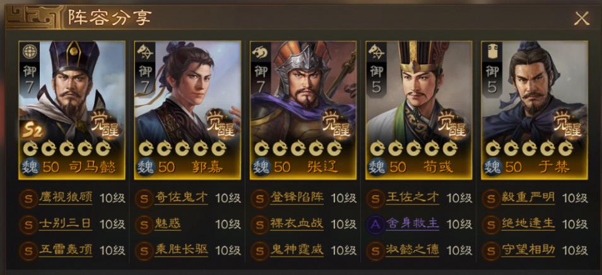Screen dimensions: 602x275
Task: Click the purple A rank icon beside 舍身救主
Action: [375, 225]
